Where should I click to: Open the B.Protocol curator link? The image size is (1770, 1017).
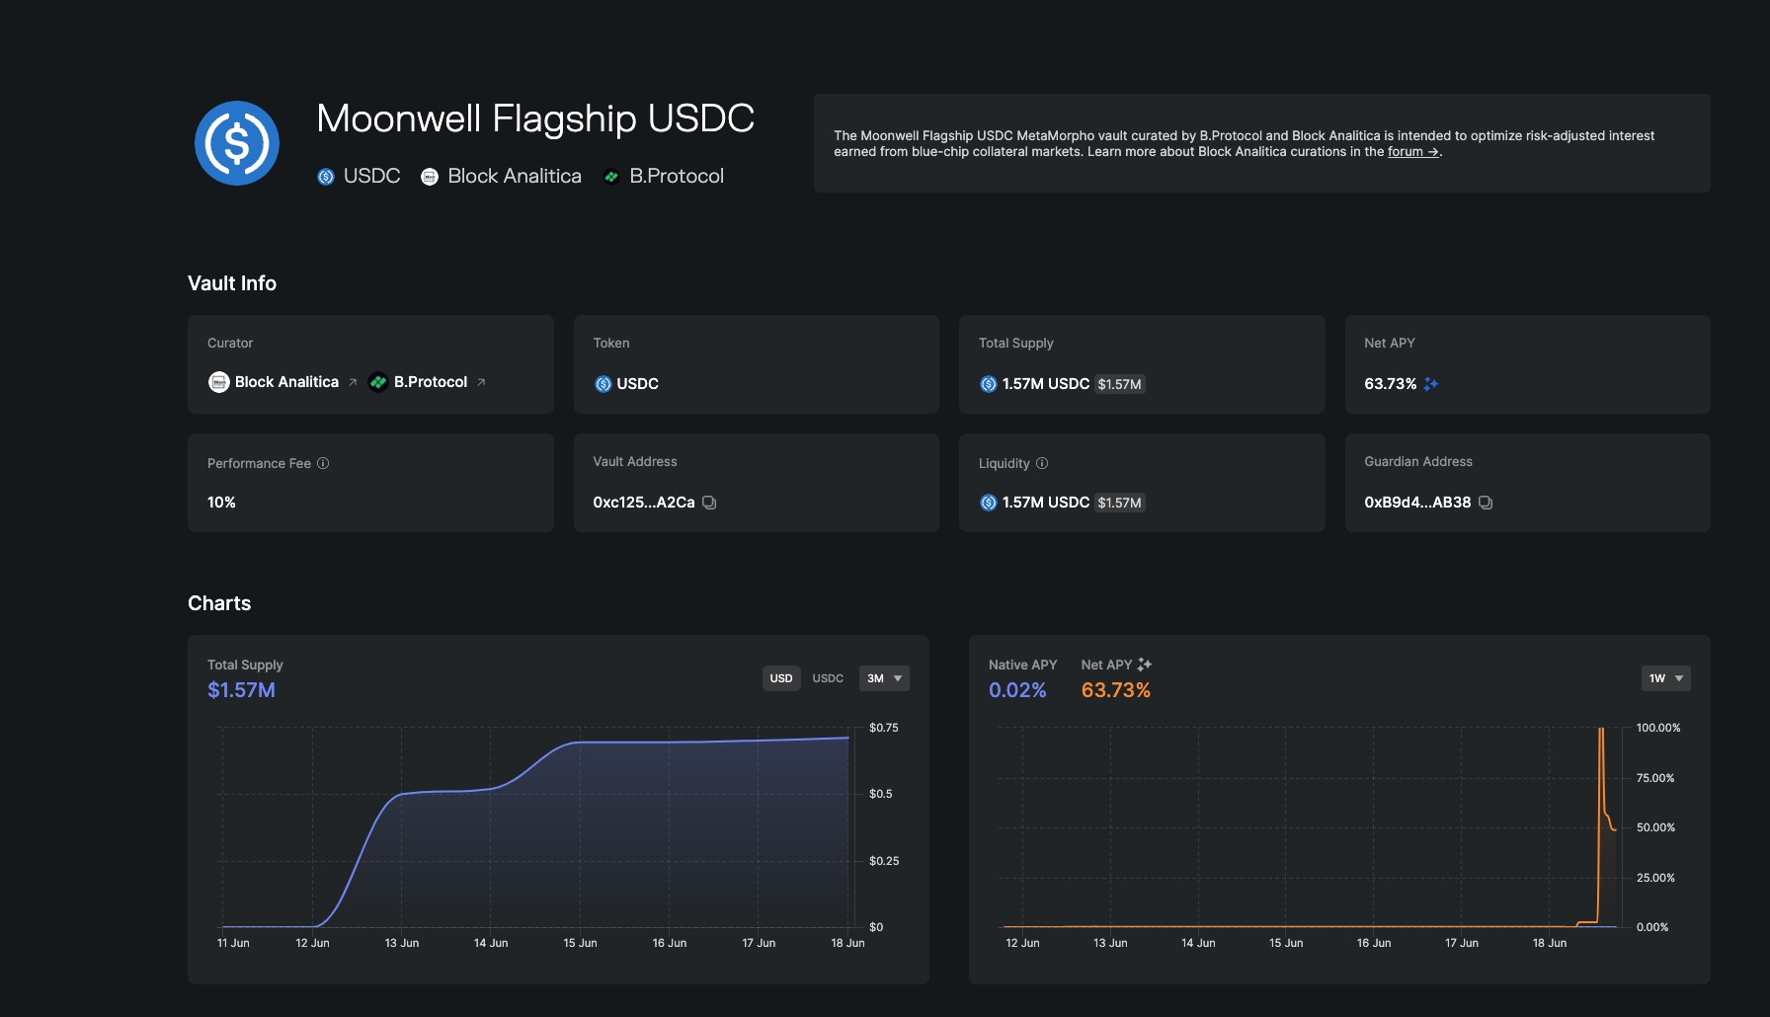coord(431,382)
